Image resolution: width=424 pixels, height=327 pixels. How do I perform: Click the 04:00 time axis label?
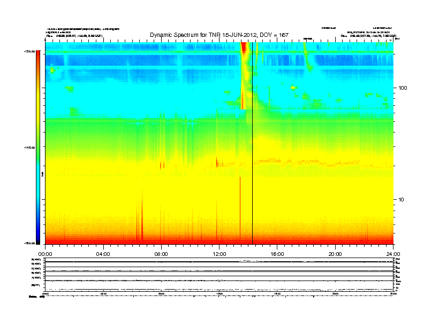103,254
